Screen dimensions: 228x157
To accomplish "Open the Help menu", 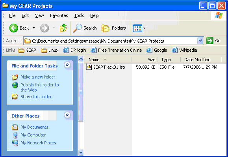I will coord(95,15).
